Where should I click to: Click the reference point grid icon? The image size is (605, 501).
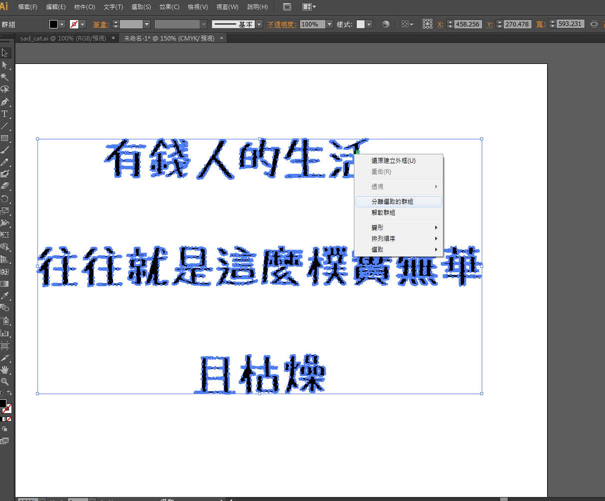[427, 24]
